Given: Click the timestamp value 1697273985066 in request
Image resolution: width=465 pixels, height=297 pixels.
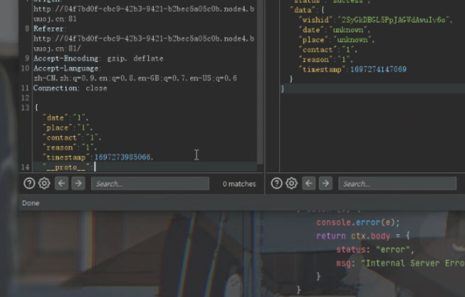Looking at the screenshot, I should click(x=122, y=157).
